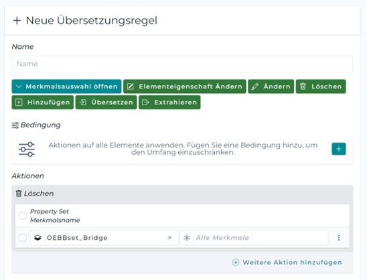This screenshot has height=280, width=367.
Task: Click the green Löschen button
Action: tap(321, 86)
